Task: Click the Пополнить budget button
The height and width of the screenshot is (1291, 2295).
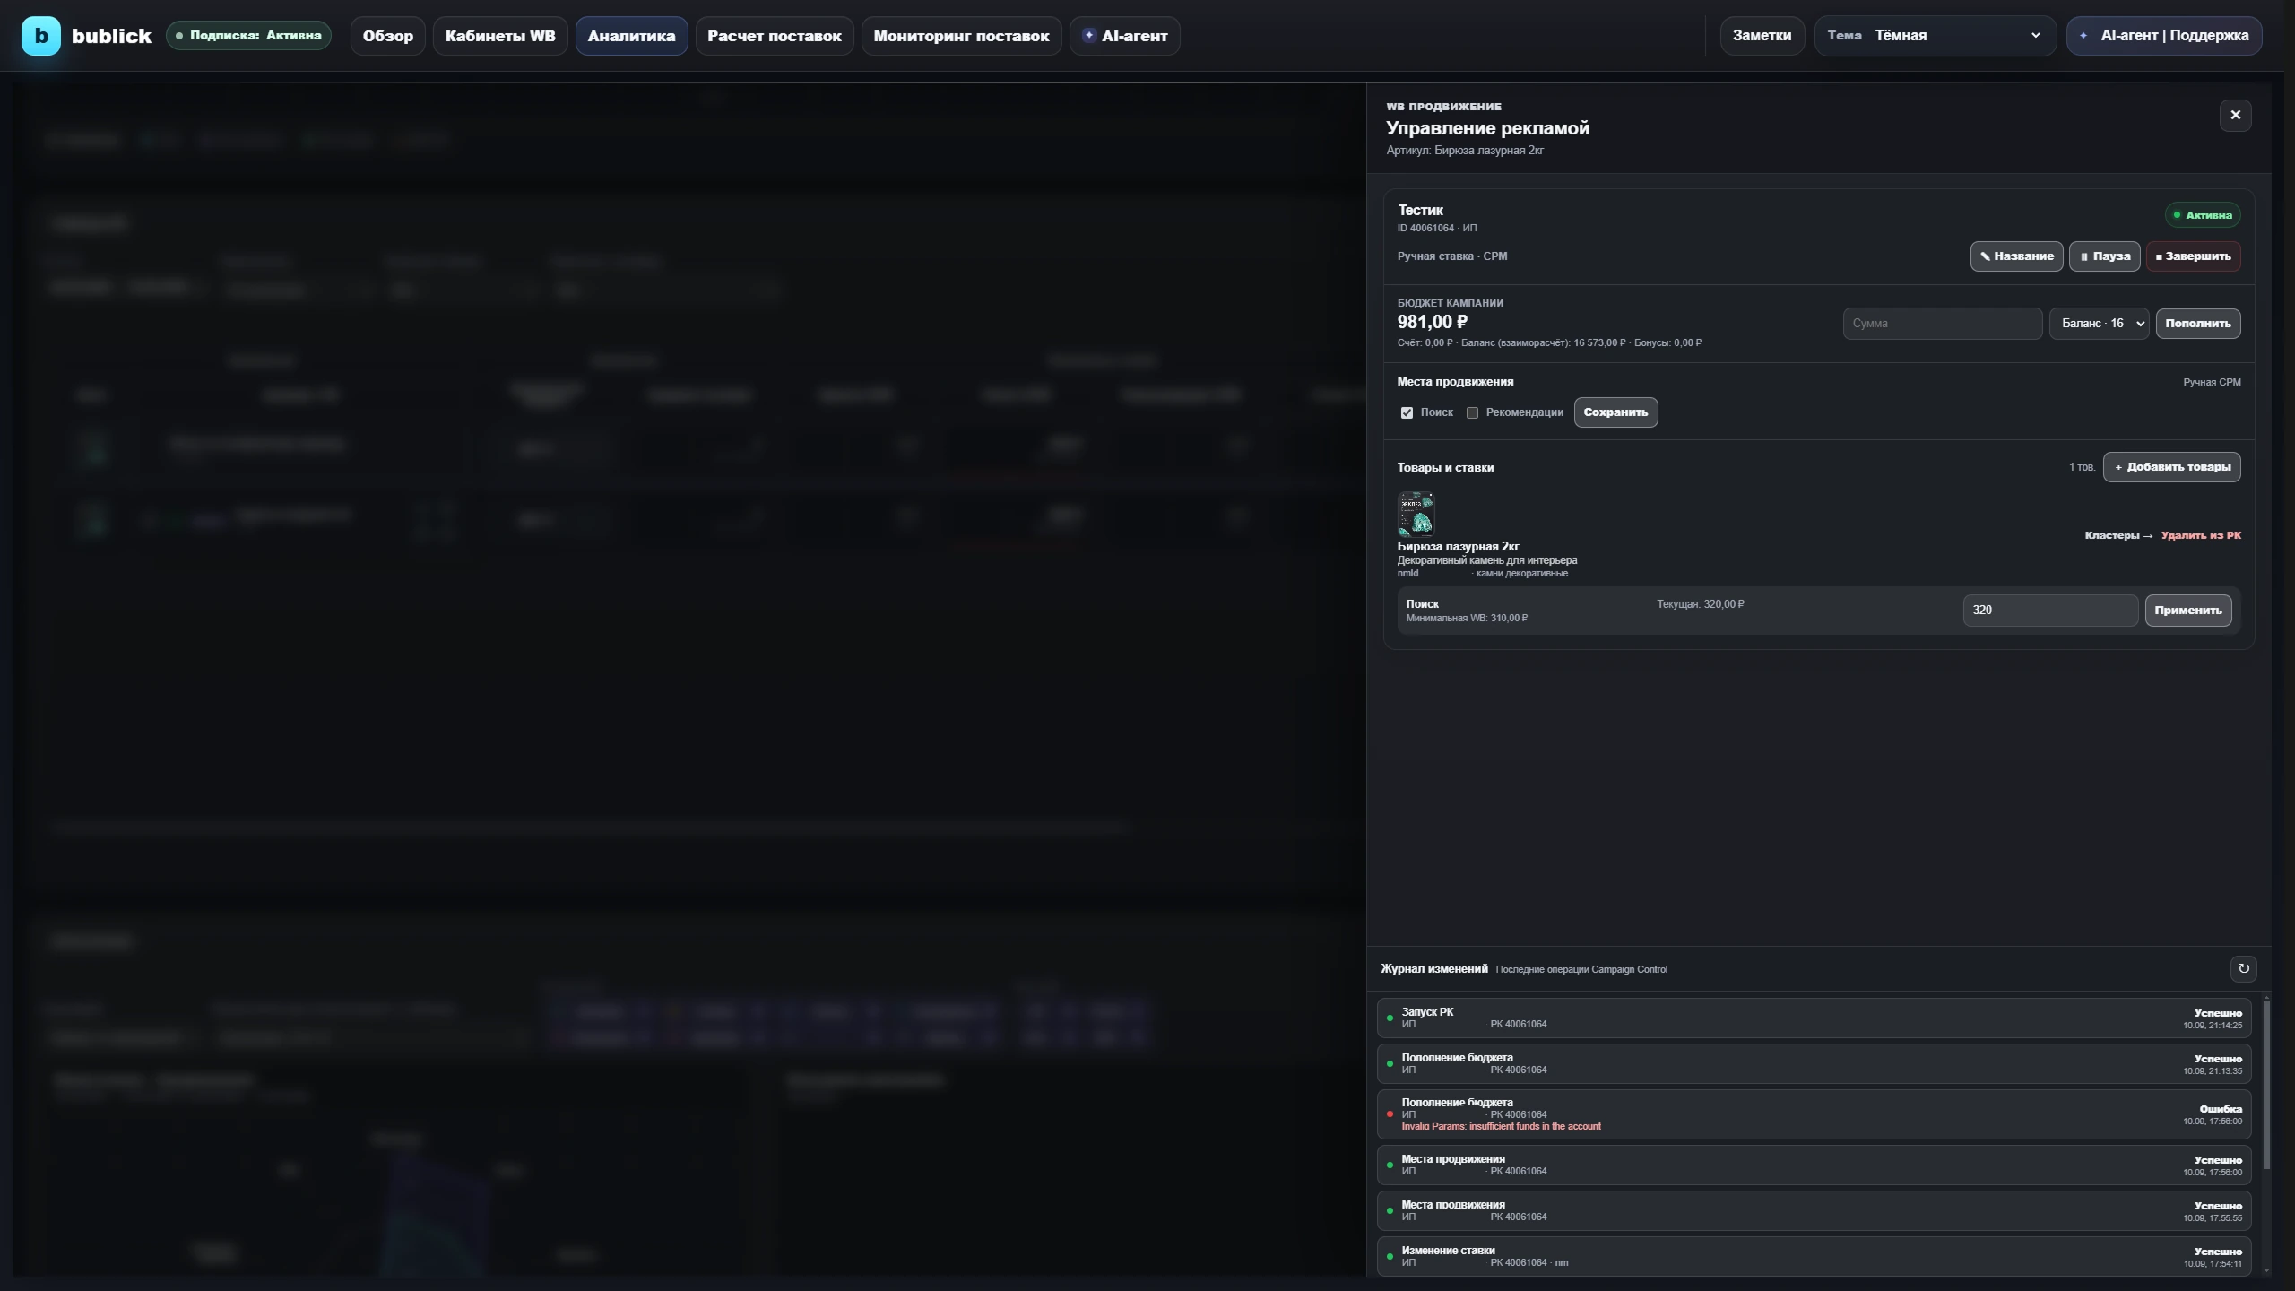Action: 2197,324
